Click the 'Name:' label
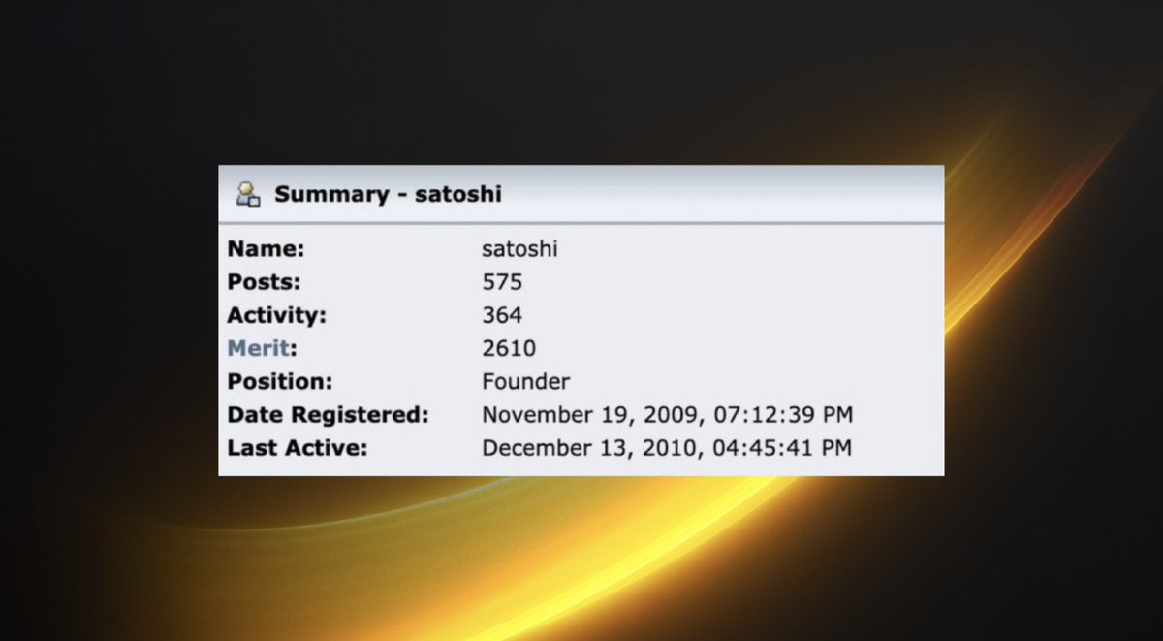Screen dimensions: 1163x641 [267, 249]
